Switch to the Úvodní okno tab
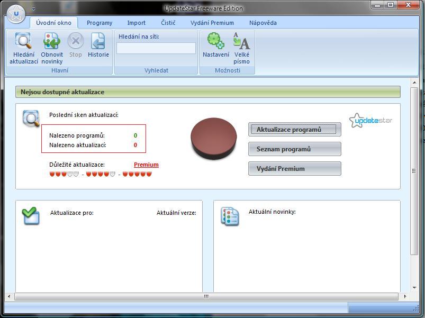The height and width of the screenshot is (318, 425). [53, 23]
